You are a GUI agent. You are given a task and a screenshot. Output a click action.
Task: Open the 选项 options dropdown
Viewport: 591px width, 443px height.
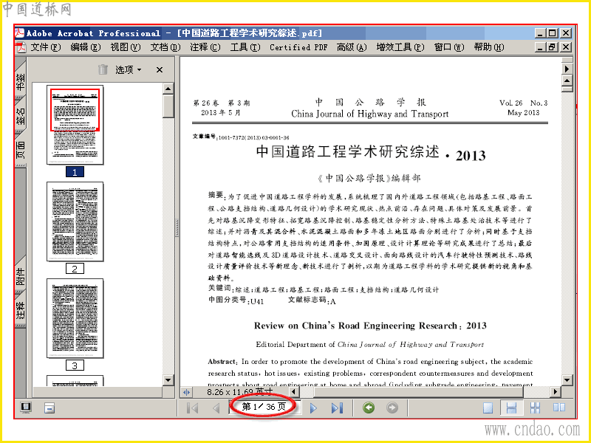128,69
